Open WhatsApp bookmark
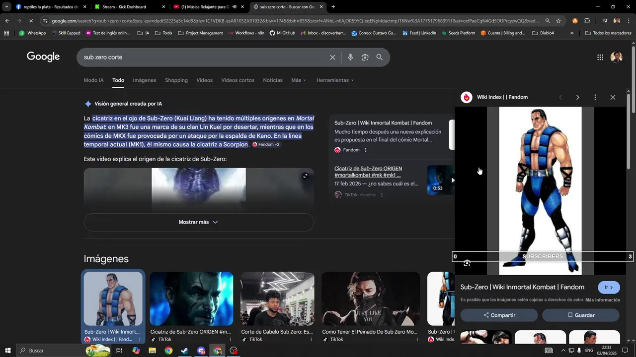The width and height of the screenshot is (636, 357). click(x=32, y=33)
